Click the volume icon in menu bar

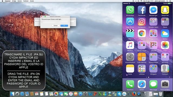pyautogui.click(x=138, y=1)
